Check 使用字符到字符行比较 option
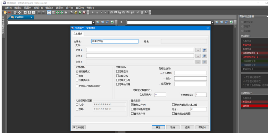268x133 pixels. [x=77, y=86]
